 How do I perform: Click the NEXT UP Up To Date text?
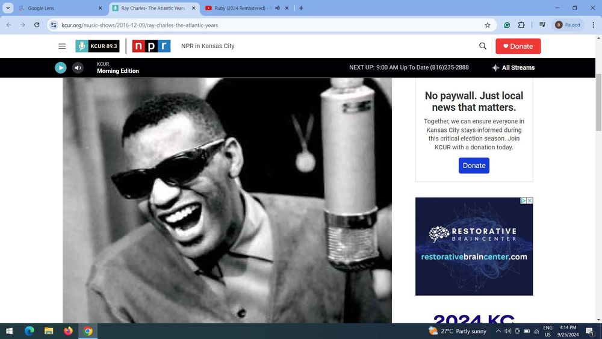tap(409, 67)
